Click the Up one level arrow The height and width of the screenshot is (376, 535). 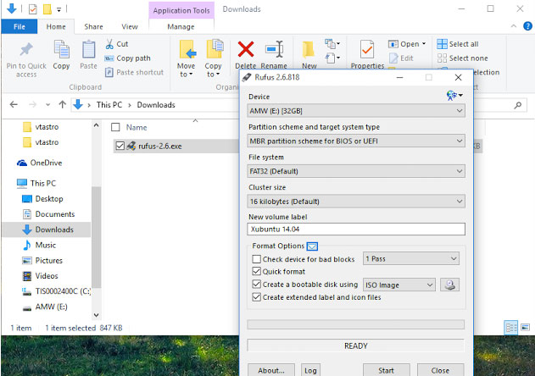coord(62,105)
